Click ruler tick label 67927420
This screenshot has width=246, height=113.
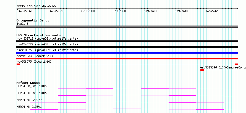coord(213,11)
